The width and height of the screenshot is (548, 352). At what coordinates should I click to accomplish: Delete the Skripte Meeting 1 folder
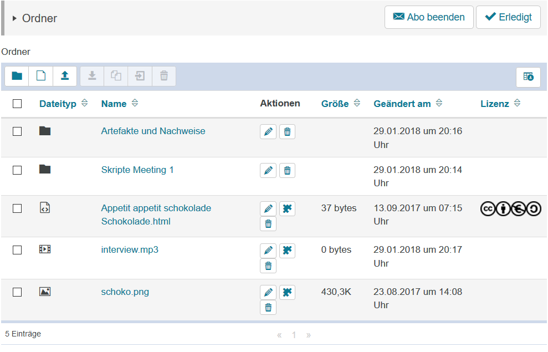(287, 170)
